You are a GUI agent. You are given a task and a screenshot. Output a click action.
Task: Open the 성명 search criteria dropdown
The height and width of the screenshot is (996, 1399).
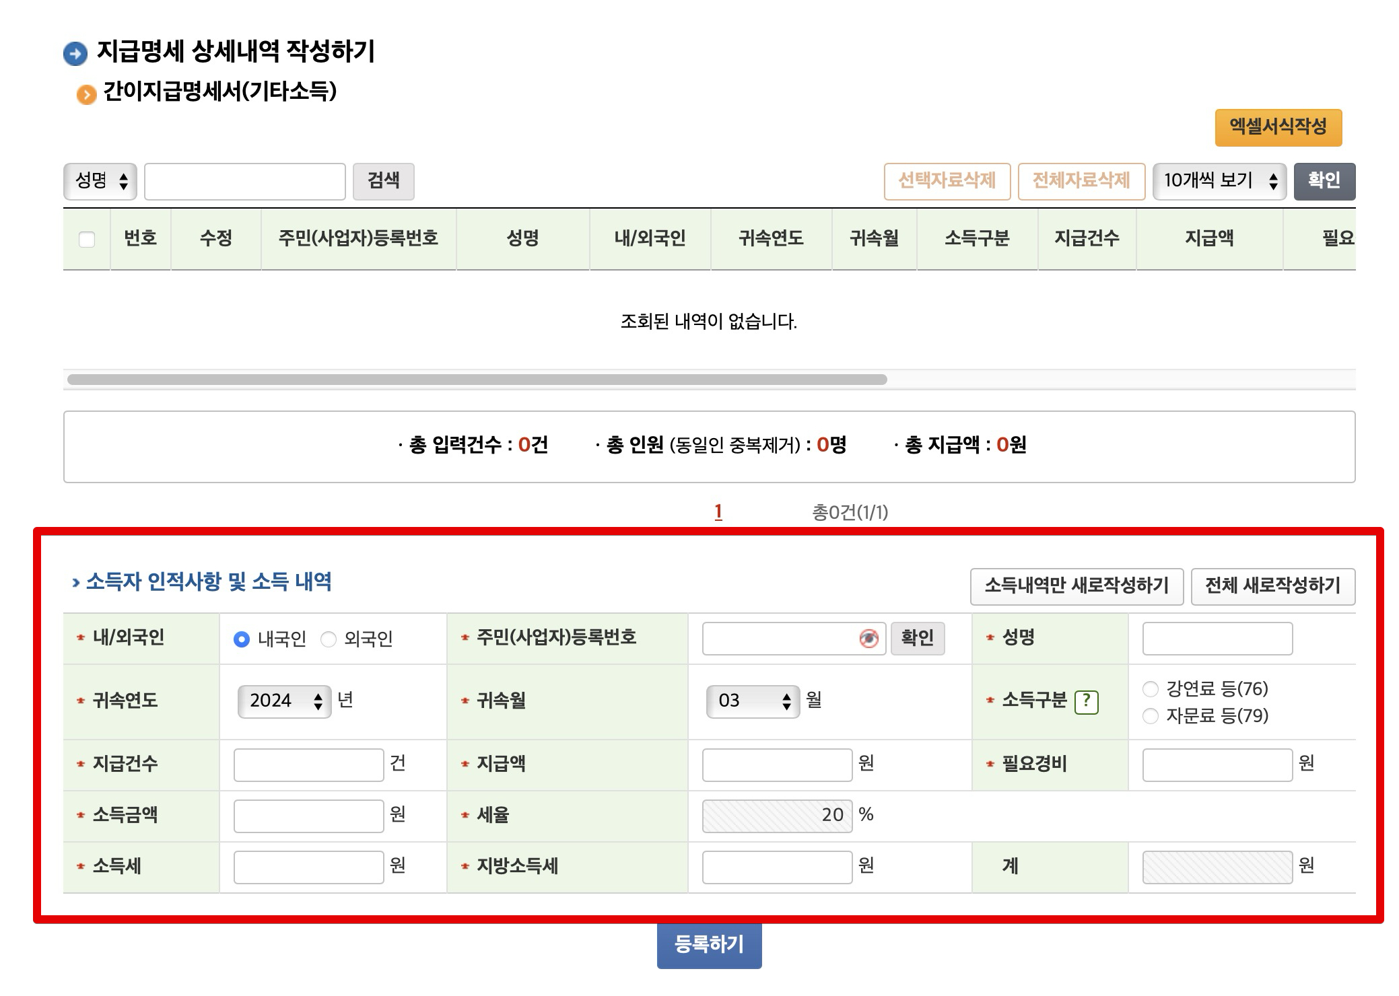tap(100, 181)
